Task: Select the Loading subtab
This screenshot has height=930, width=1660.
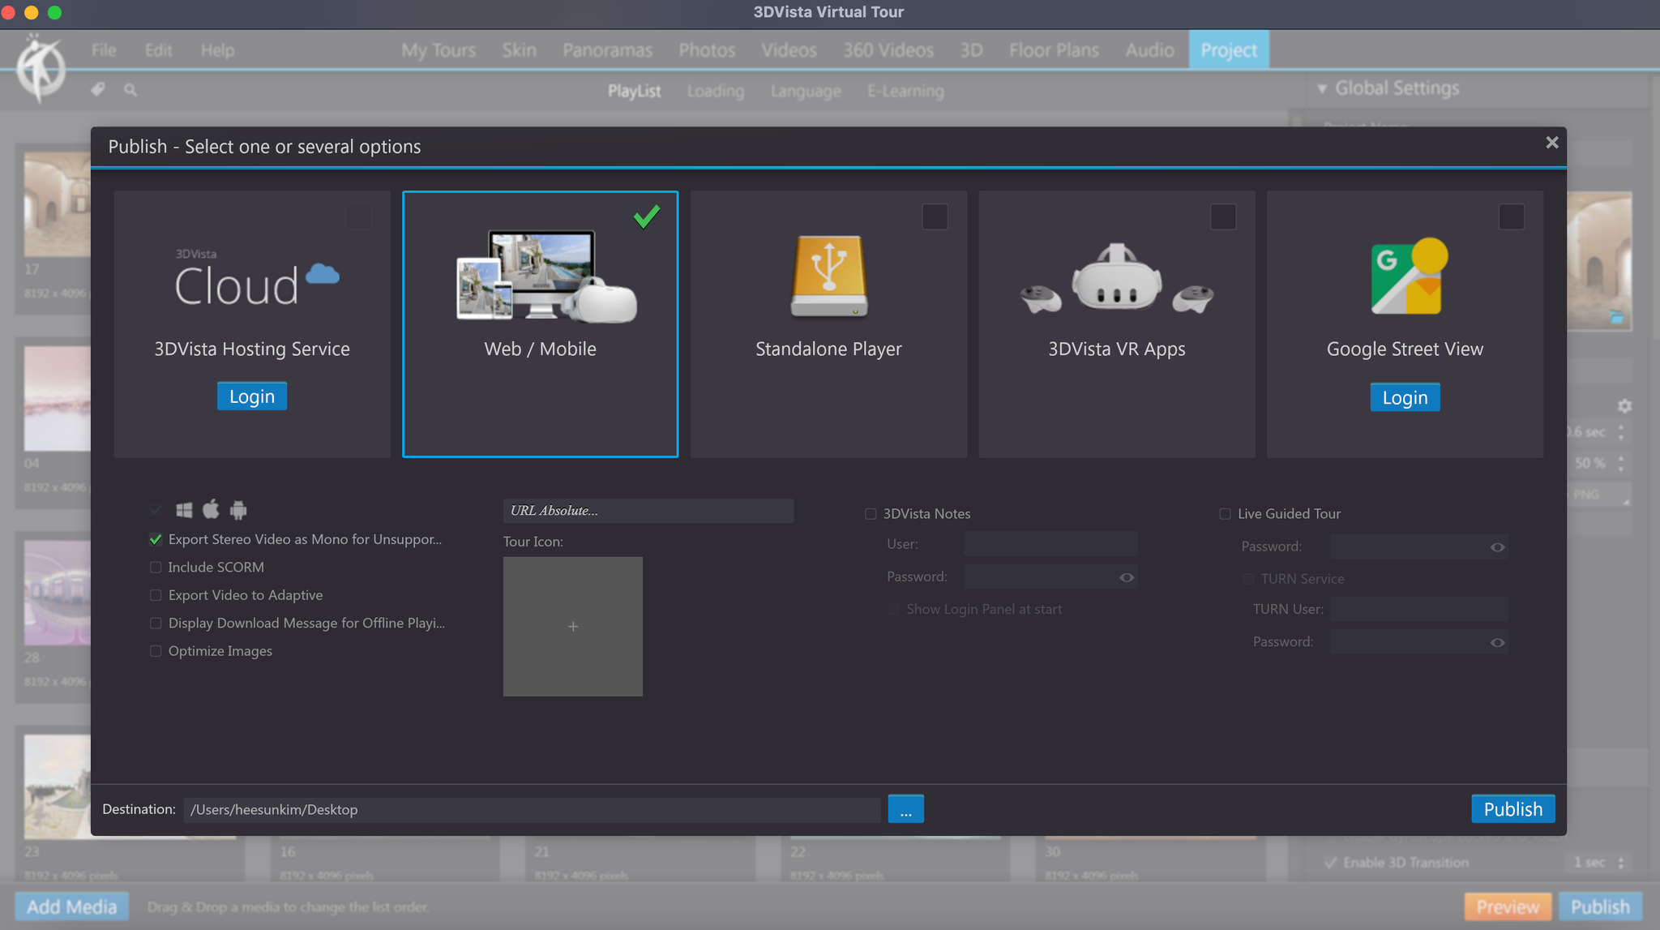Action: (715, 91)
